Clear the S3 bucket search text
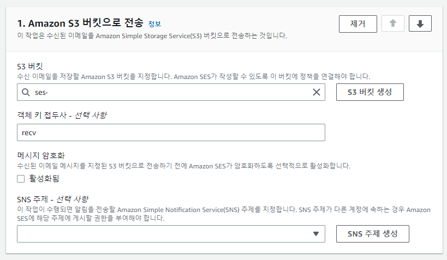 316,92
